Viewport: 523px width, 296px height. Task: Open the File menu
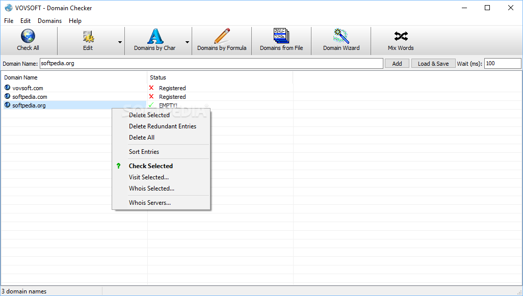coord(9,21)
